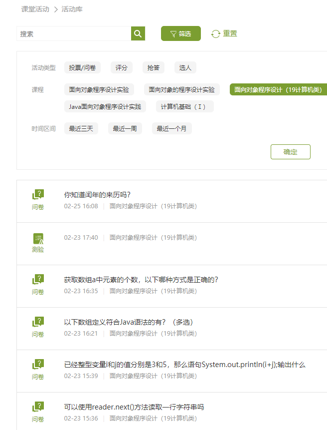This screenshot has height=430, width=327.
Task: Toggle the 抢答 activity type filter
Action: click(153, 67)
